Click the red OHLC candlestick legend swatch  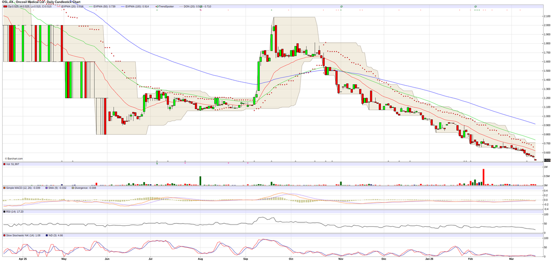point(5,6)
